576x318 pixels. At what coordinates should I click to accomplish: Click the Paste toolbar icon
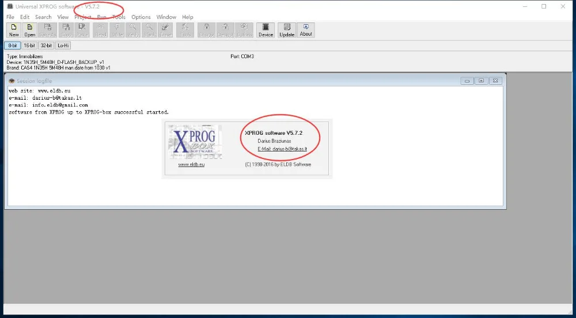coord(82,30)
